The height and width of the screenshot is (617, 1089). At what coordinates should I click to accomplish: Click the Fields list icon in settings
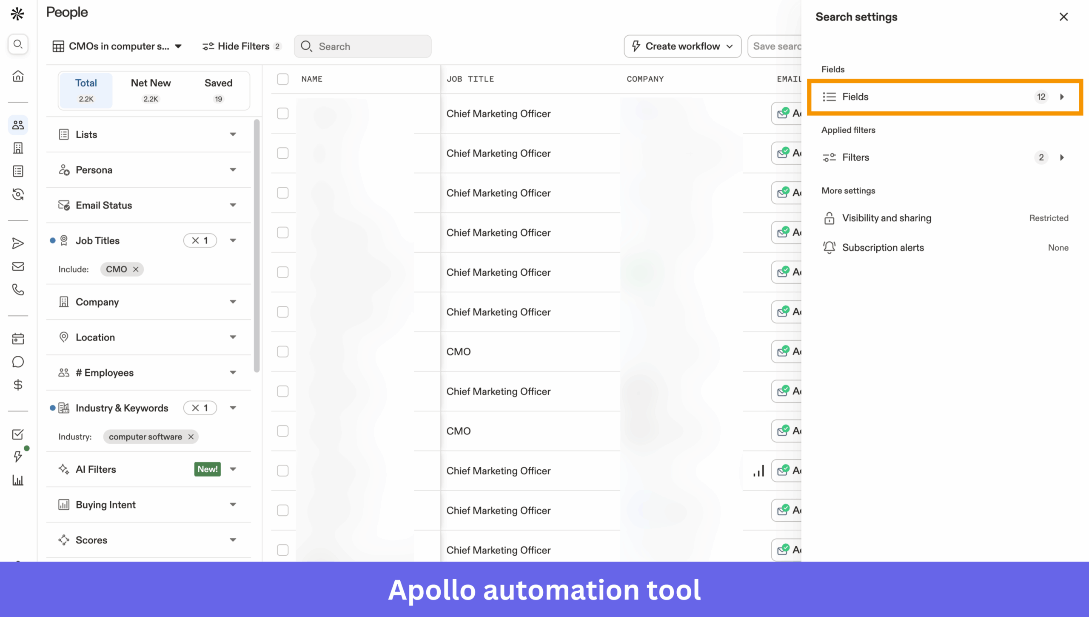tap(829, 97)
